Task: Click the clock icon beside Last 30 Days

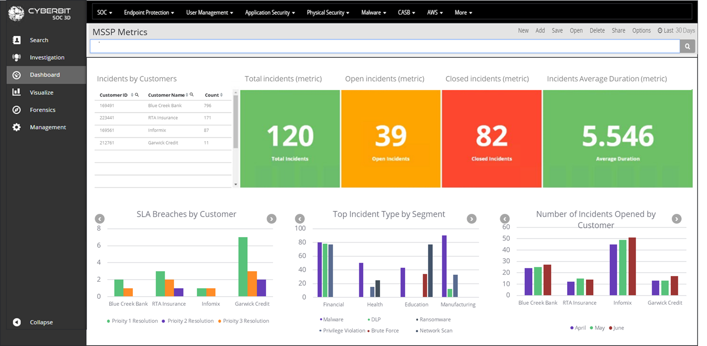Action: (660, 31)
